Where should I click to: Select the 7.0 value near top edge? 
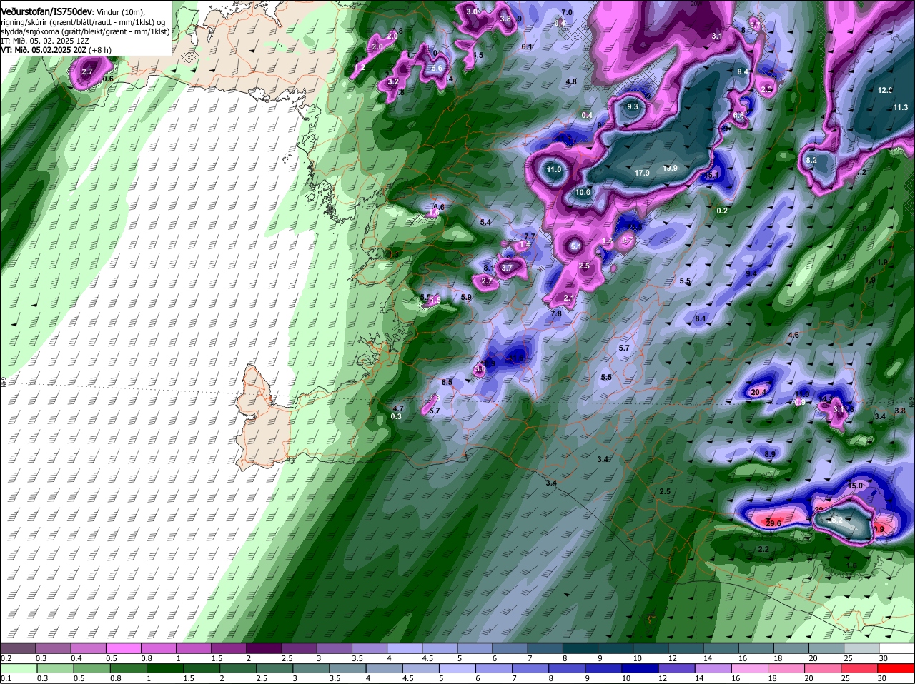[567, 13]
